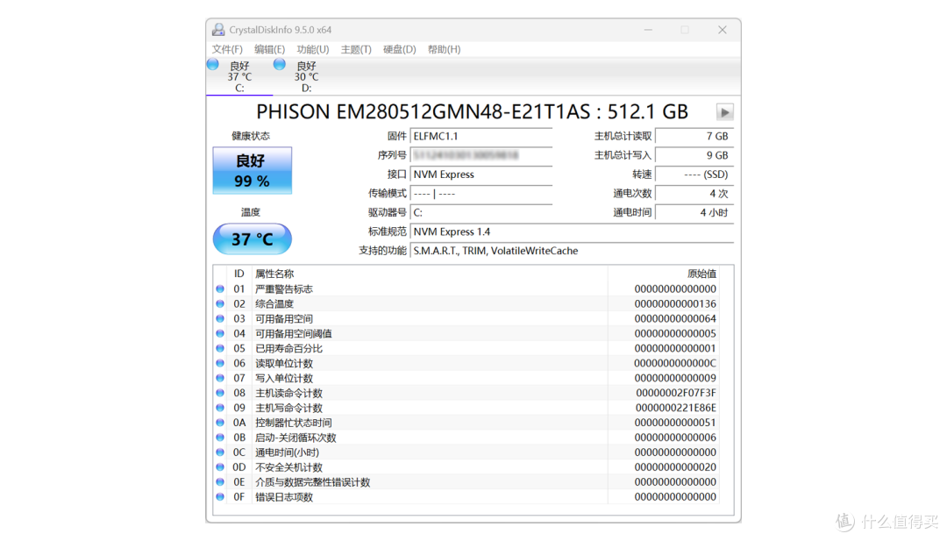Image resolution: width=947 pixels, height=541 pixels.
Task: Click the status dot for row 06 读取单位计数
Action: pyautogui.click(x=220, y=364)
